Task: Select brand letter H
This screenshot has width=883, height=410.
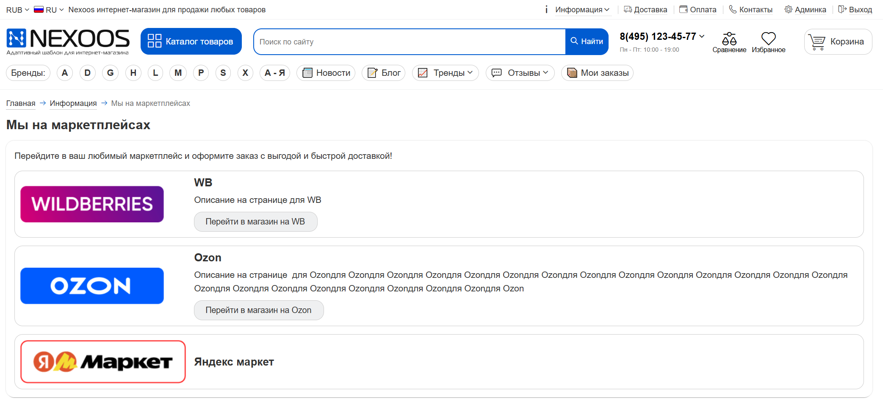Action: pos(133,73)
